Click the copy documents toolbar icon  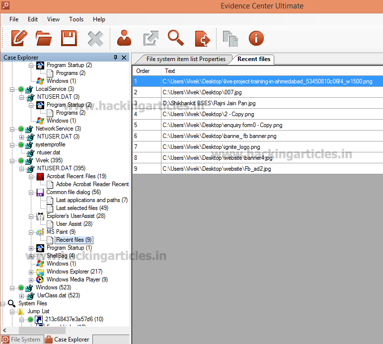[x=230, y=39]
